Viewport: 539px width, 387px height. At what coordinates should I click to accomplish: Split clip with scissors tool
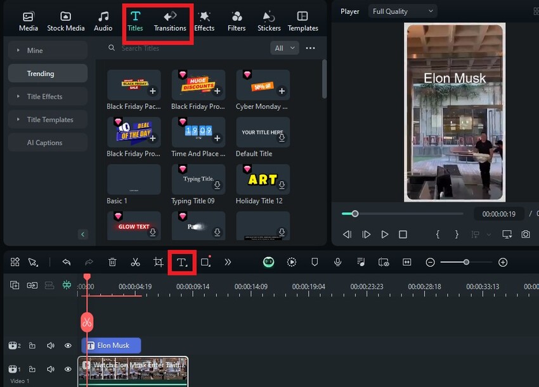(136, 262)
